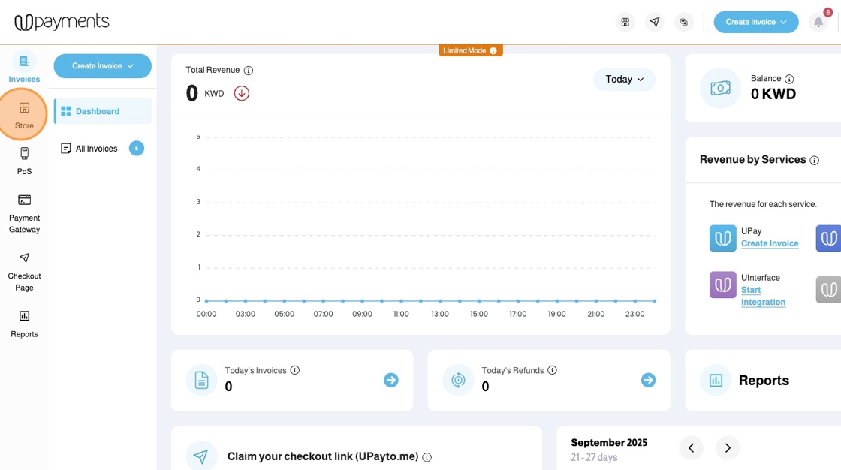This screenshot has height=470, width=841.
Task: Open Today's Refunds arrow button
Action: point(648,381)
